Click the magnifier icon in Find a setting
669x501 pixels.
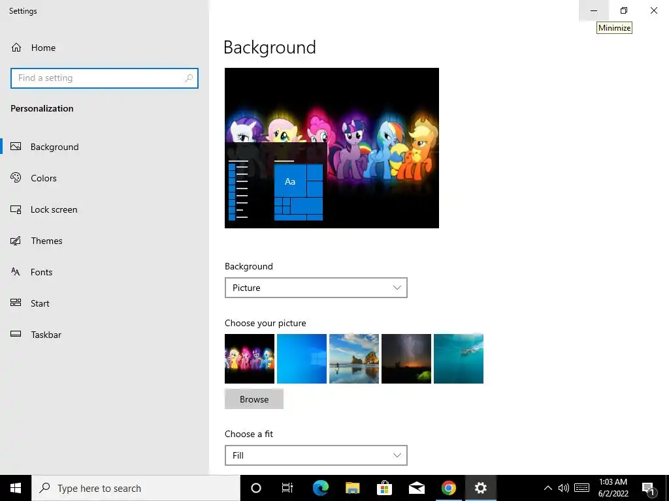pyautogui.click(x=189, y=78)
